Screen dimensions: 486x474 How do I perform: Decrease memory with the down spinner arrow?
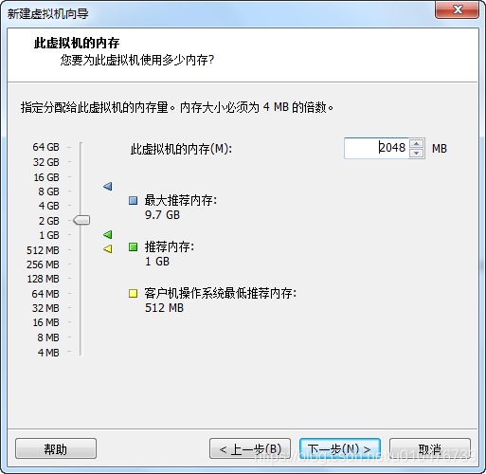coord(416,153)
